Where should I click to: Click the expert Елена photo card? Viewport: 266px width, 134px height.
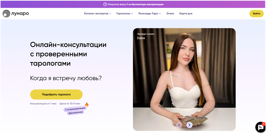pyautogui.click(x=184, y=80)
